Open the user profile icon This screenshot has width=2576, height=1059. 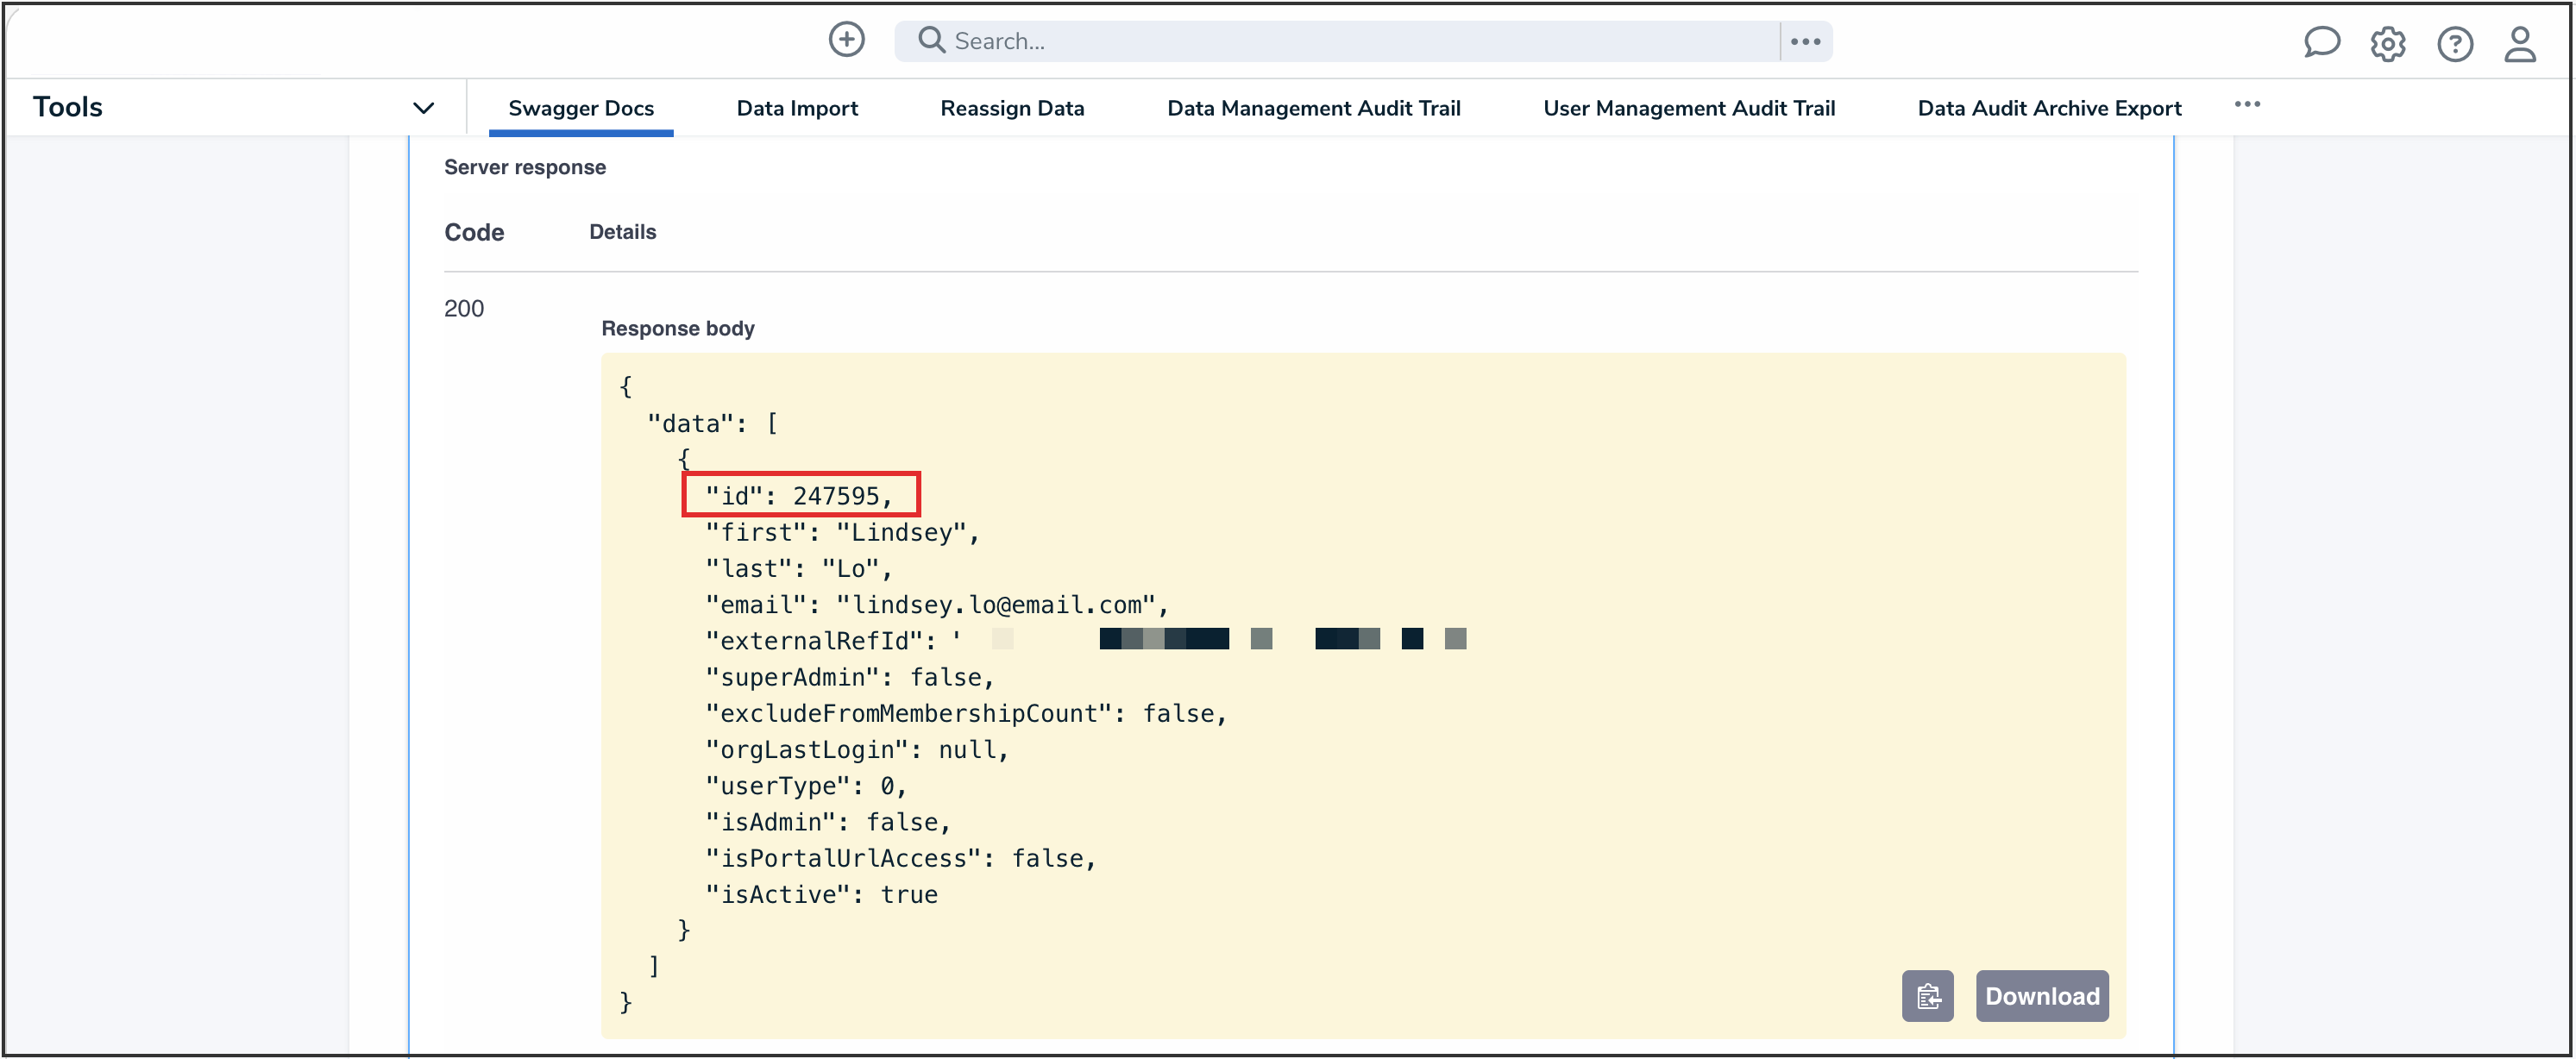tap(2519, 43)
